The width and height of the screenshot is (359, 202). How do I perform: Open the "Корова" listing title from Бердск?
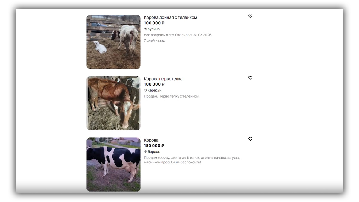click(151, 140)
